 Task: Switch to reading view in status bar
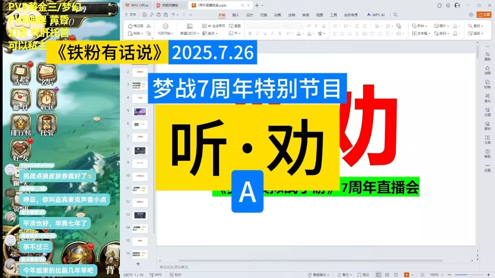click(x=396, y=275)
